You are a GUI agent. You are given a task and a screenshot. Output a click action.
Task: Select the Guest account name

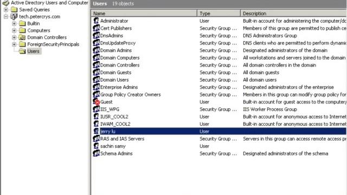click(106, 102)
